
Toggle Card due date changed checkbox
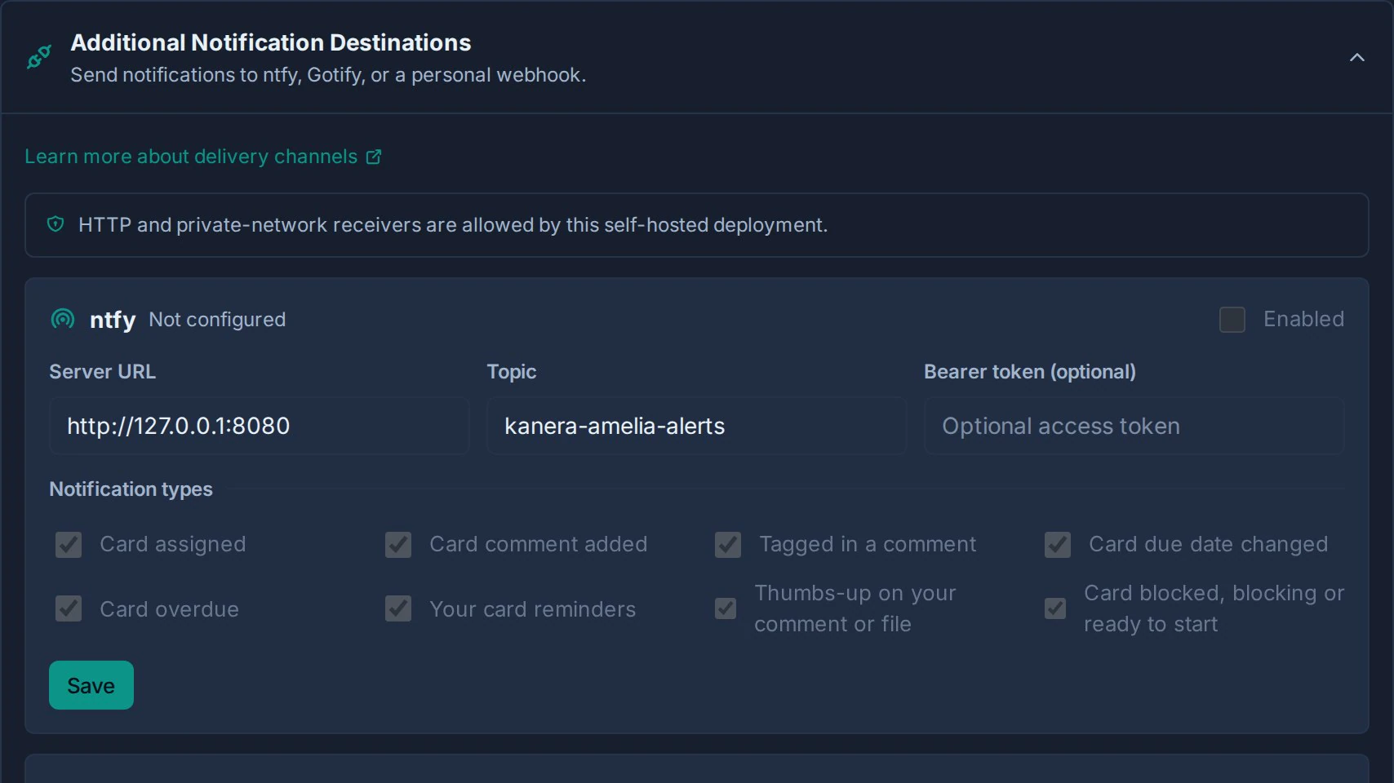pos(1058,545)
